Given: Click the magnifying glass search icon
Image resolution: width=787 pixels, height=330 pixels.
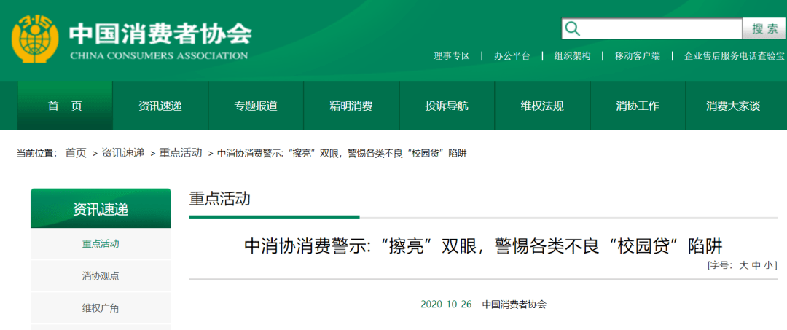Looking at the screenshot, I should pyautogui.click(x=573, y=28).
